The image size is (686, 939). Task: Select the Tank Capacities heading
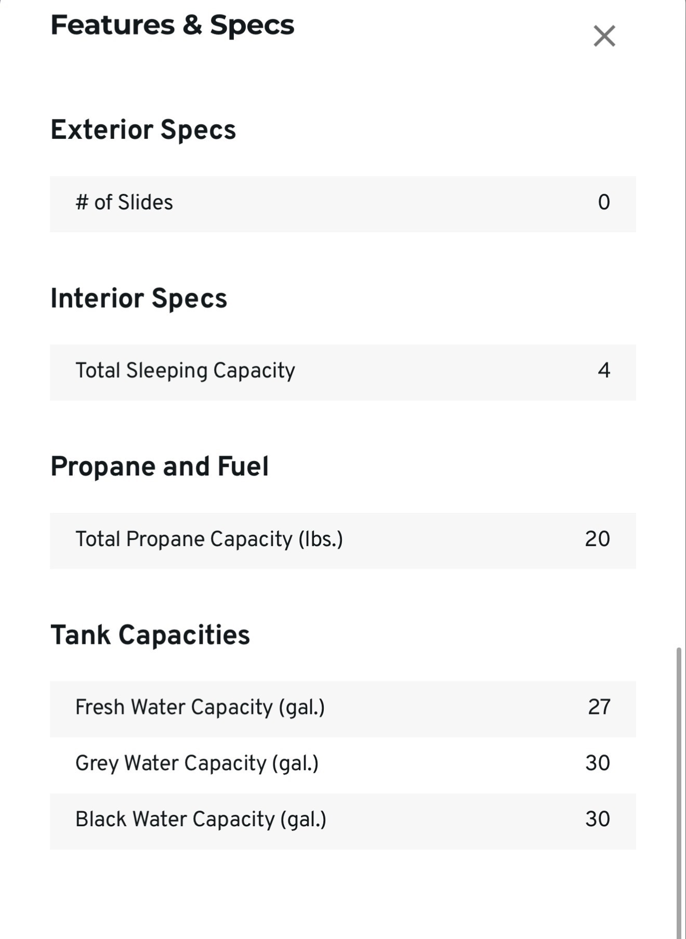point(150,634)
